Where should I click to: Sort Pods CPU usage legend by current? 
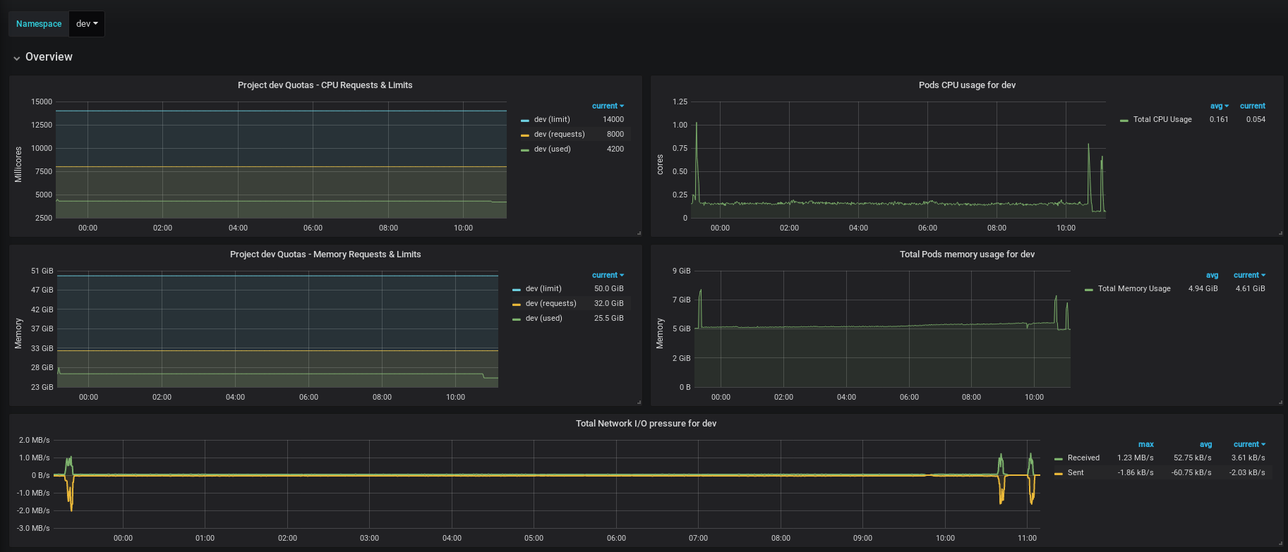coord(1252,106)
